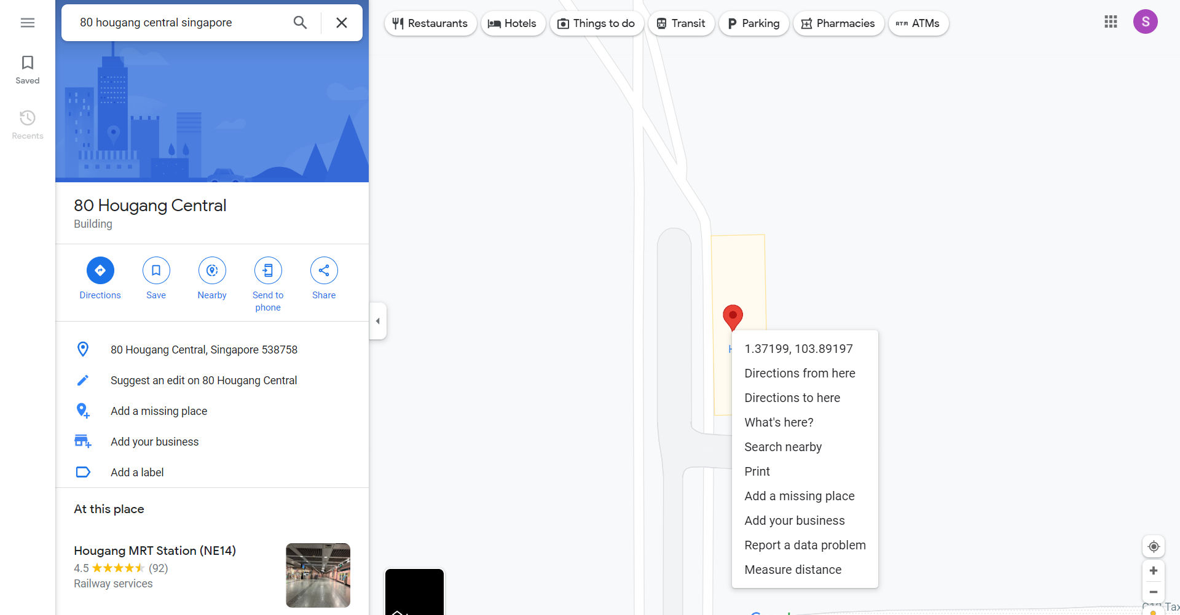
Task: Open Google apps grid
Action: (1111, 22)
